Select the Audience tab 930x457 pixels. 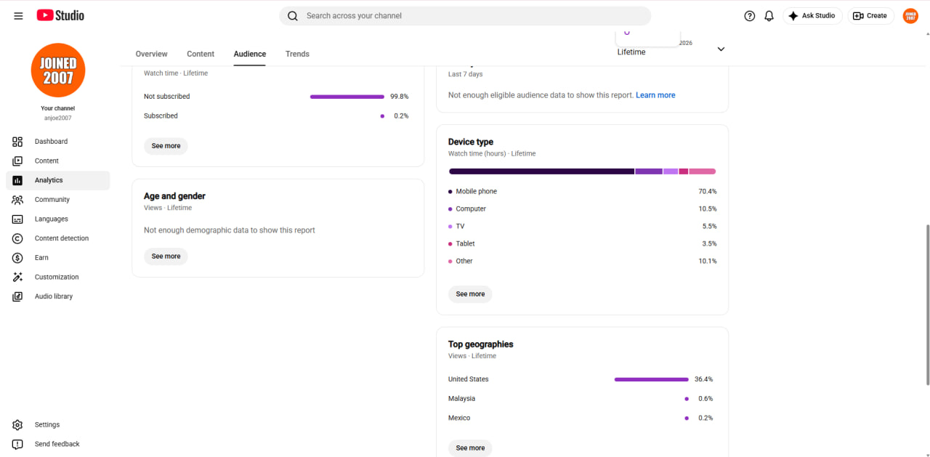[x=250, y=54]
